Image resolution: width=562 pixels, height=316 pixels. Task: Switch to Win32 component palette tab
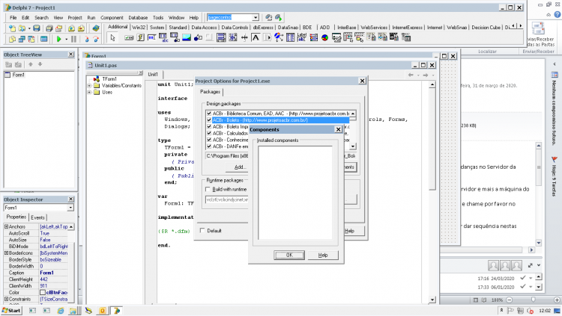point(139,28)
